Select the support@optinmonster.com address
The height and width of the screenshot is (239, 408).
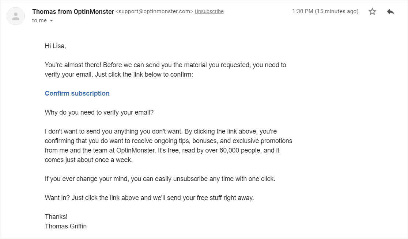coord(154,11)
